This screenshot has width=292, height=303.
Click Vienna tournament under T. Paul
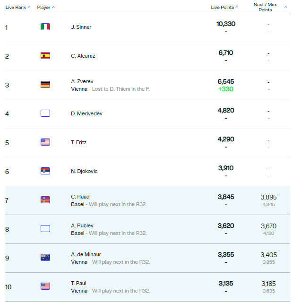click(79, 291)
